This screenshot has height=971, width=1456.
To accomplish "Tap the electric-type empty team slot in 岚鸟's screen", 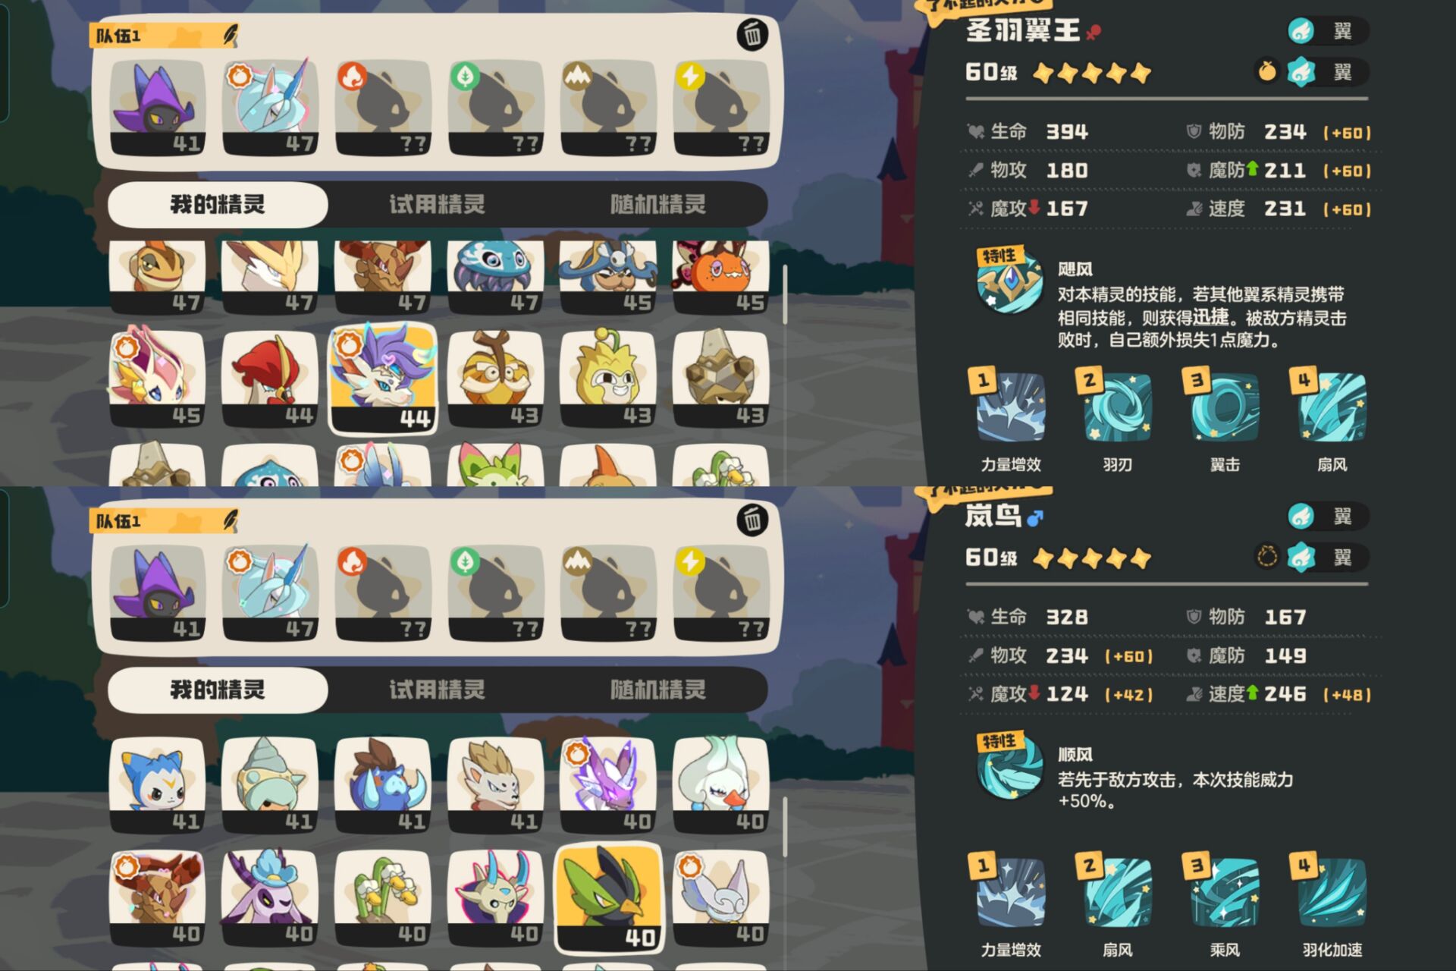I will pos(721,593).
